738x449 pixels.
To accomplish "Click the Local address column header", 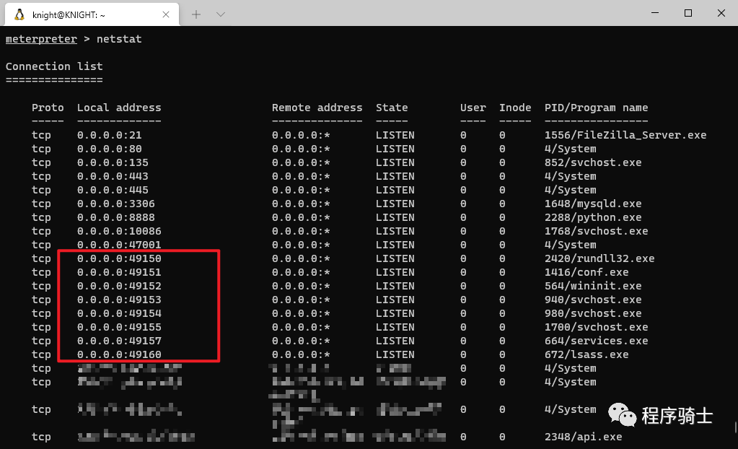I will [x=119, y=108].
